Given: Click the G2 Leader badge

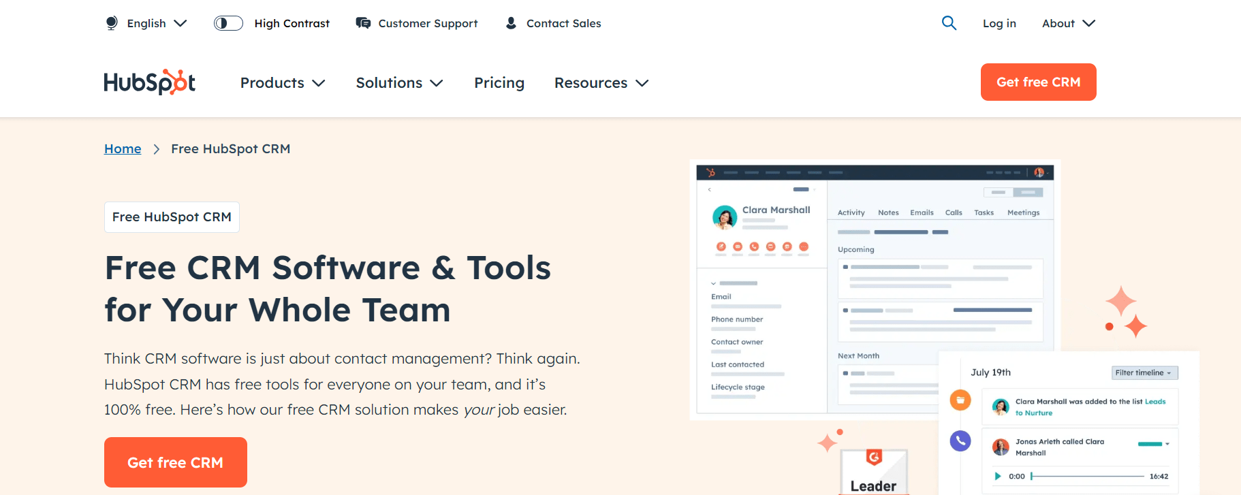Looking at the screenshot, I should point(874,471).
